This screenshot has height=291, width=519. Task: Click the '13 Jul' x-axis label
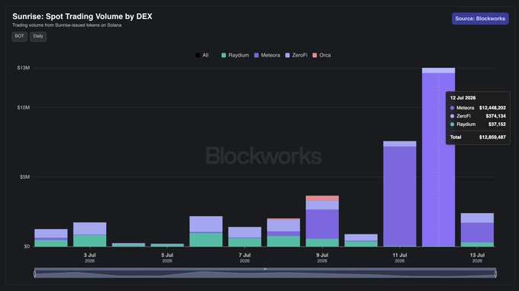[477, 255]
